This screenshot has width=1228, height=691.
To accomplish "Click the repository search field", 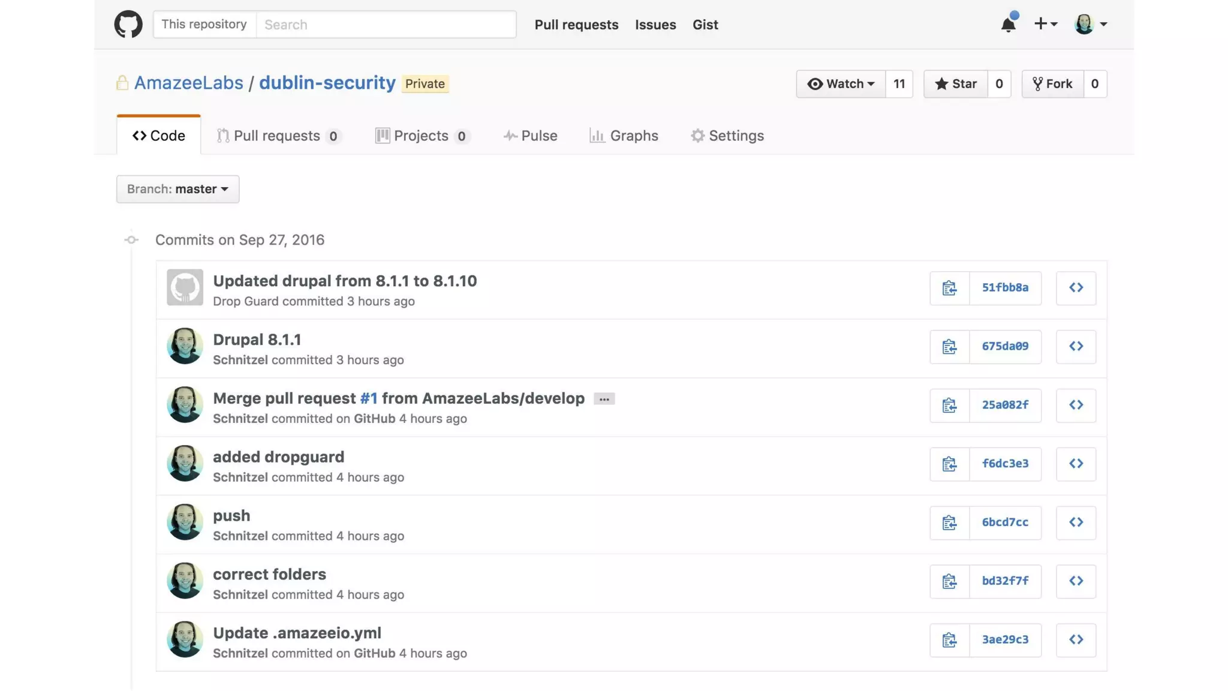I will [x=386, y=25].
